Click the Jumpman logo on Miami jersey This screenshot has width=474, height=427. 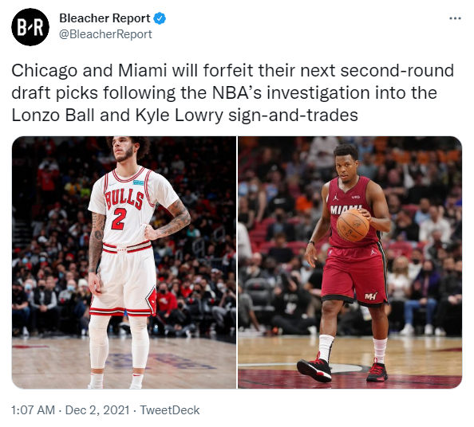point(335,198)
